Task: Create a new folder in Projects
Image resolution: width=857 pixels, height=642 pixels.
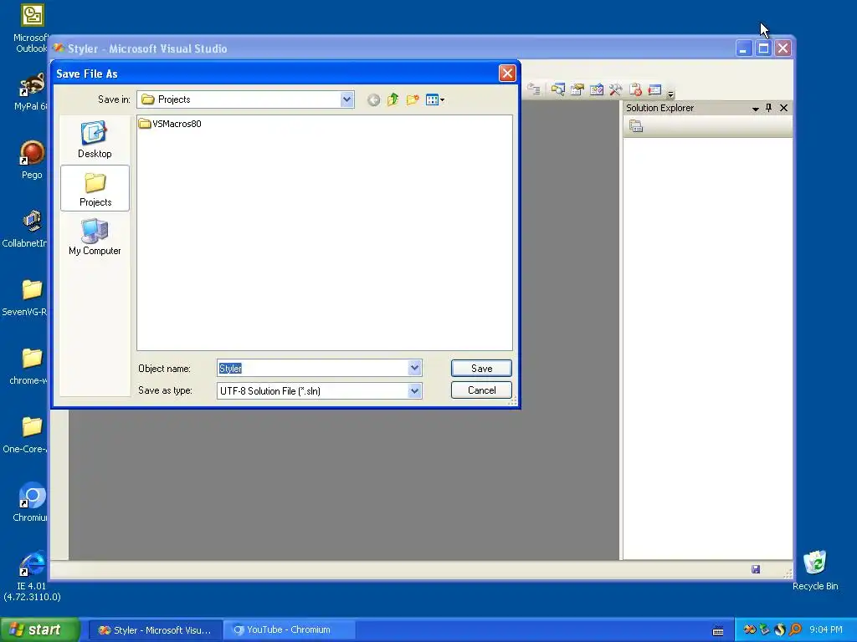Action: 413,100
